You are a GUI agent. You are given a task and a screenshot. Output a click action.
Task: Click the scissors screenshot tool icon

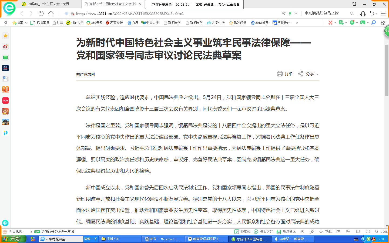click(330, 23)
